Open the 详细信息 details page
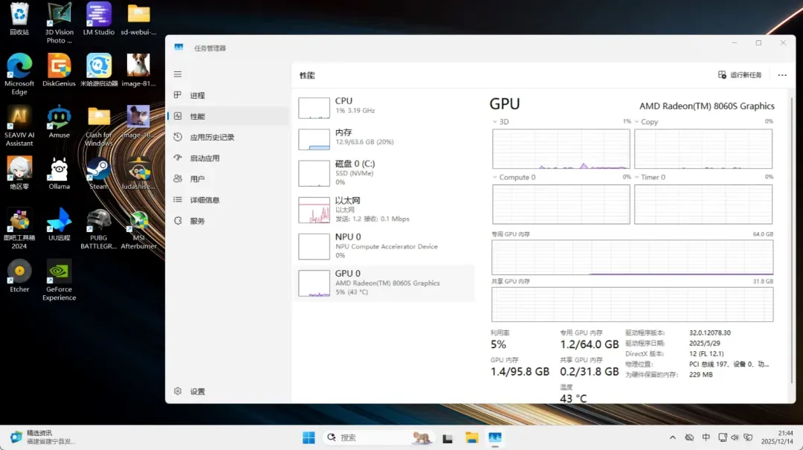 204,200
